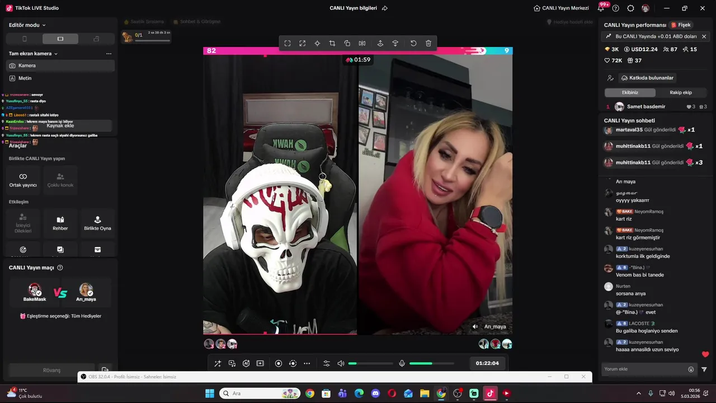716x403 pixels.
Task: Click the clip film-frame icon in the bottom bar
Action: click(x=260, y=363)
